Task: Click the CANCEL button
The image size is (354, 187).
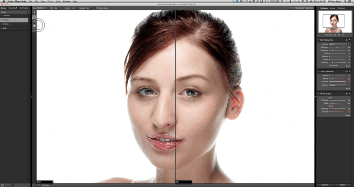Action: [x=325, y=185]
